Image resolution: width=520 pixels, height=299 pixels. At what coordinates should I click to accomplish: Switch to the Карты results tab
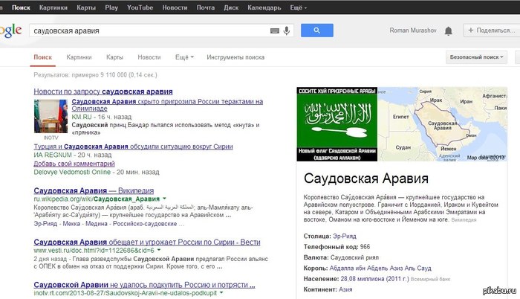[x=114, y=57]
